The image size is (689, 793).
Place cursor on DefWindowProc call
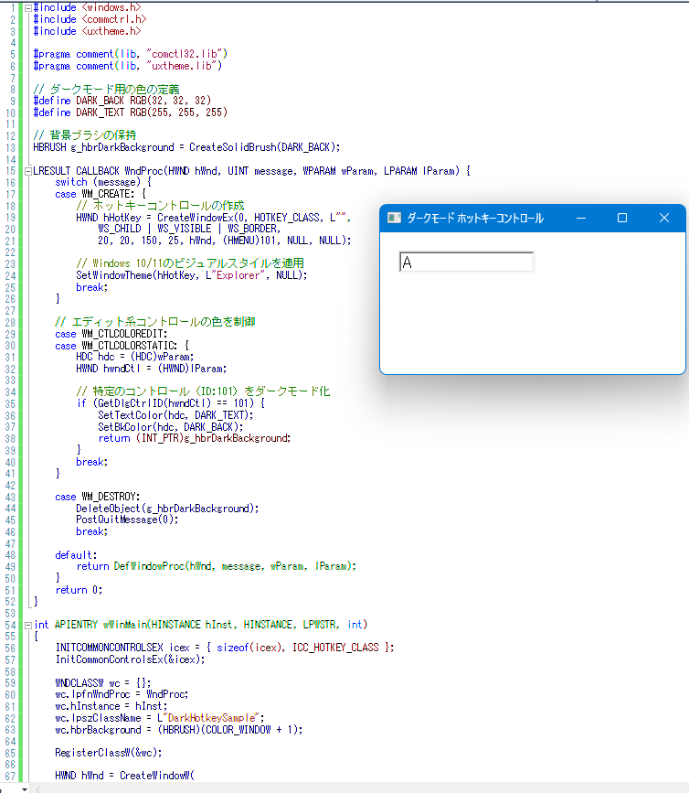pyautogui.click(x=146, y=566)
